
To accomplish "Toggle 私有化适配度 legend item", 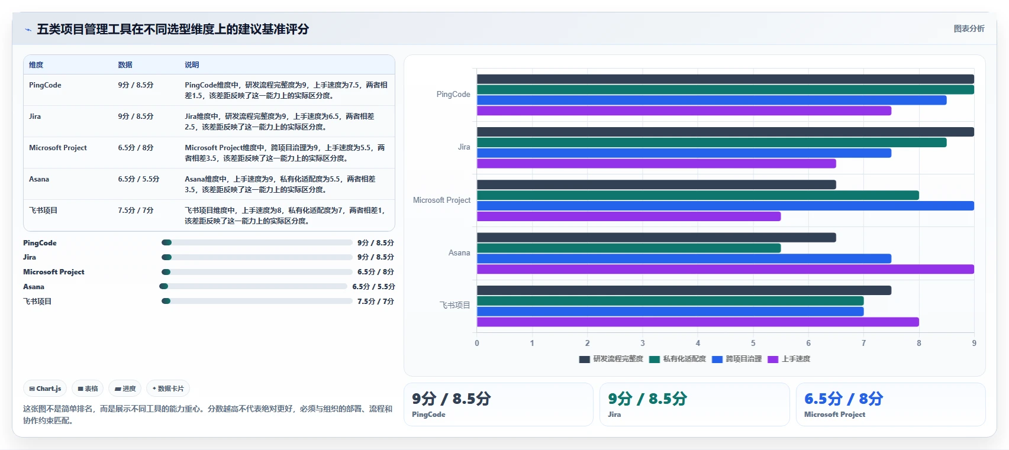I will click(677, 359).
